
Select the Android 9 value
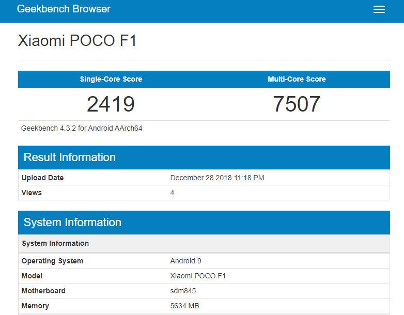pos(185,261)
